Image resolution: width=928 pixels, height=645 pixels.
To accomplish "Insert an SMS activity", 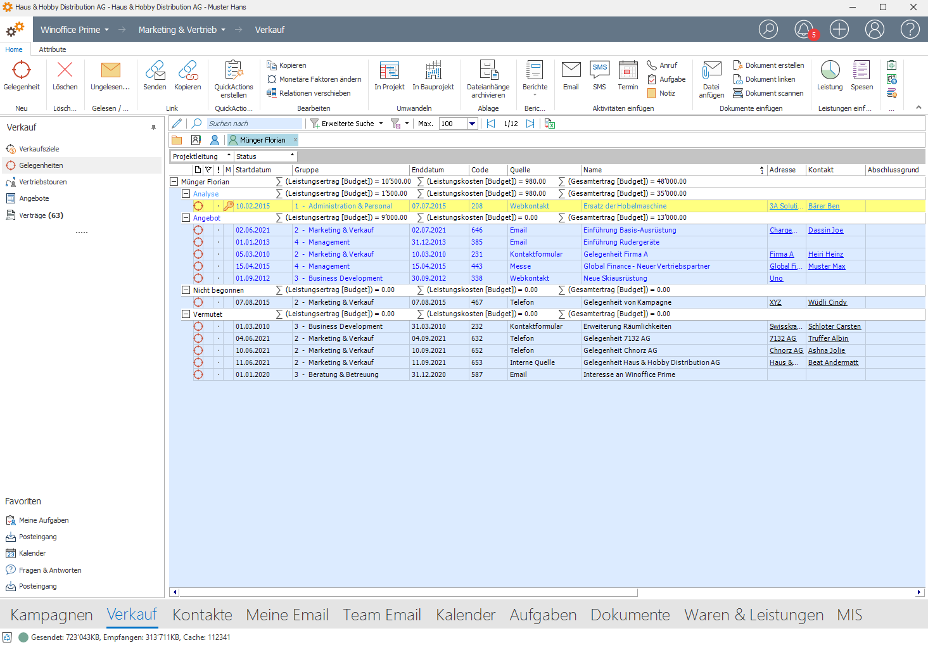I will point(599,76).
